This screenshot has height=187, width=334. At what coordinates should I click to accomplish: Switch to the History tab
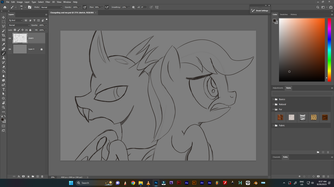294,15
